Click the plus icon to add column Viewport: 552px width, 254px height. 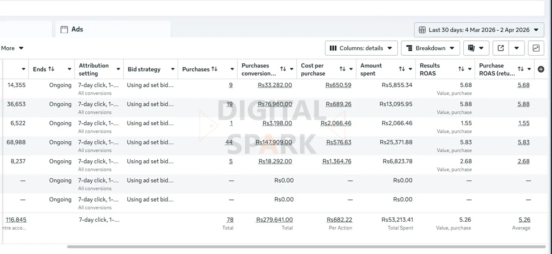tap(541, 69)
